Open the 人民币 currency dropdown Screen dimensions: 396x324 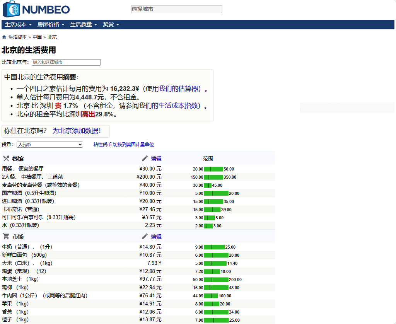click(49, 145)
